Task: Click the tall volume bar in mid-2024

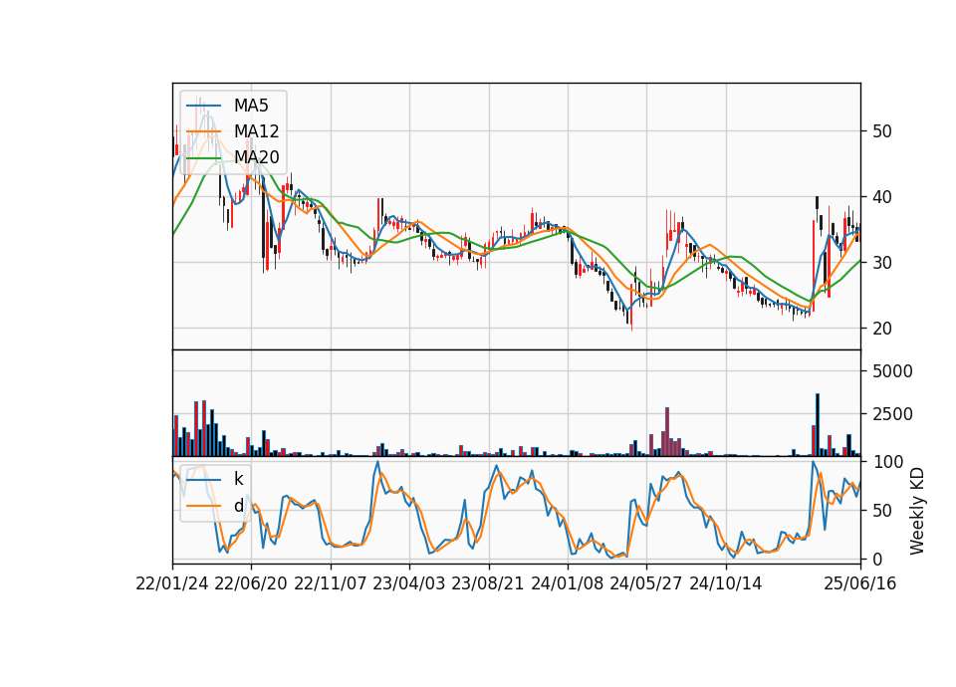Action: [667, 431]
